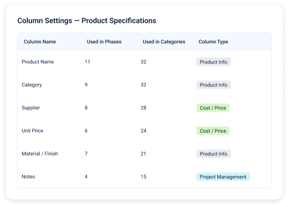Click the Notes column name
Image resolution: width=289 pixels, height=207 pixels.
pos(29,176)
